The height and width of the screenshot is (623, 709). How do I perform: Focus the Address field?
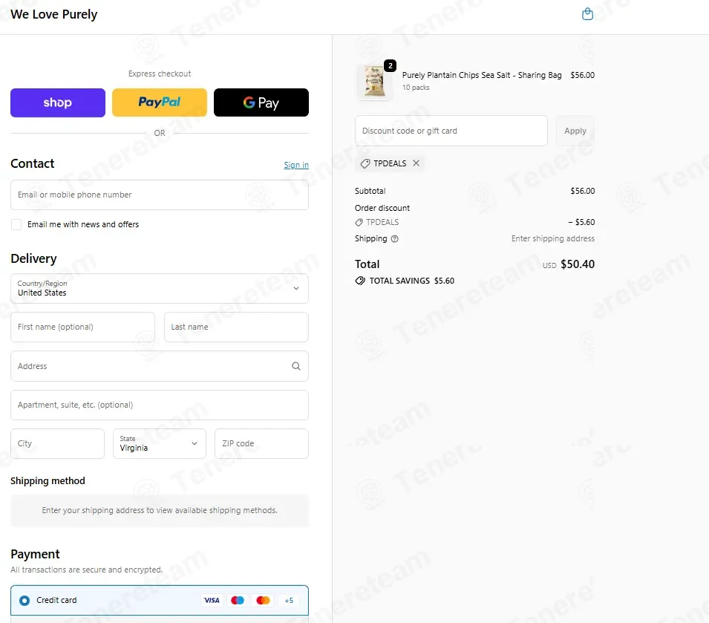click(x=160, y=366)
